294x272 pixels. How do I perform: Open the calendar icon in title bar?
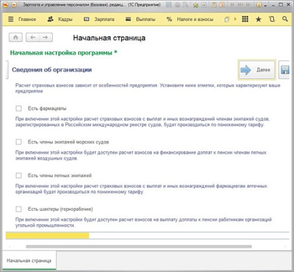[222, 5]
